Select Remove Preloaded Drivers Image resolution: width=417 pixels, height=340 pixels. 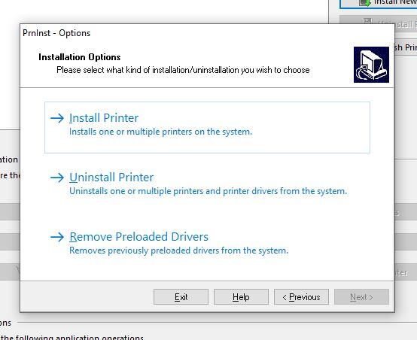[x=138, y=237]
